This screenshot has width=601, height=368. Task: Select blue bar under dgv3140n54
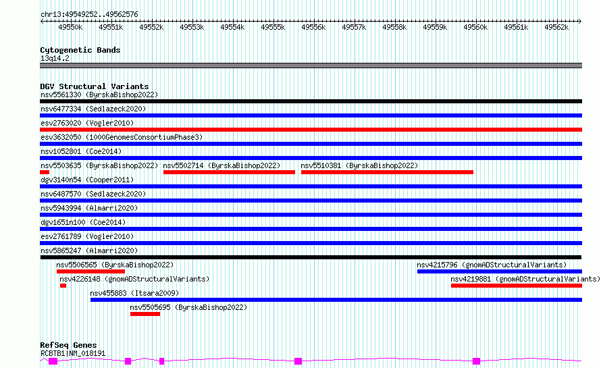point(311,186)
